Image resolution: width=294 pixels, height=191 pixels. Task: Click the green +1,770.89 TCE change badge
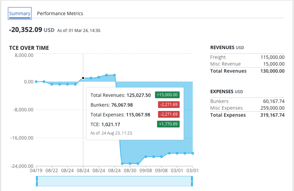168,124
